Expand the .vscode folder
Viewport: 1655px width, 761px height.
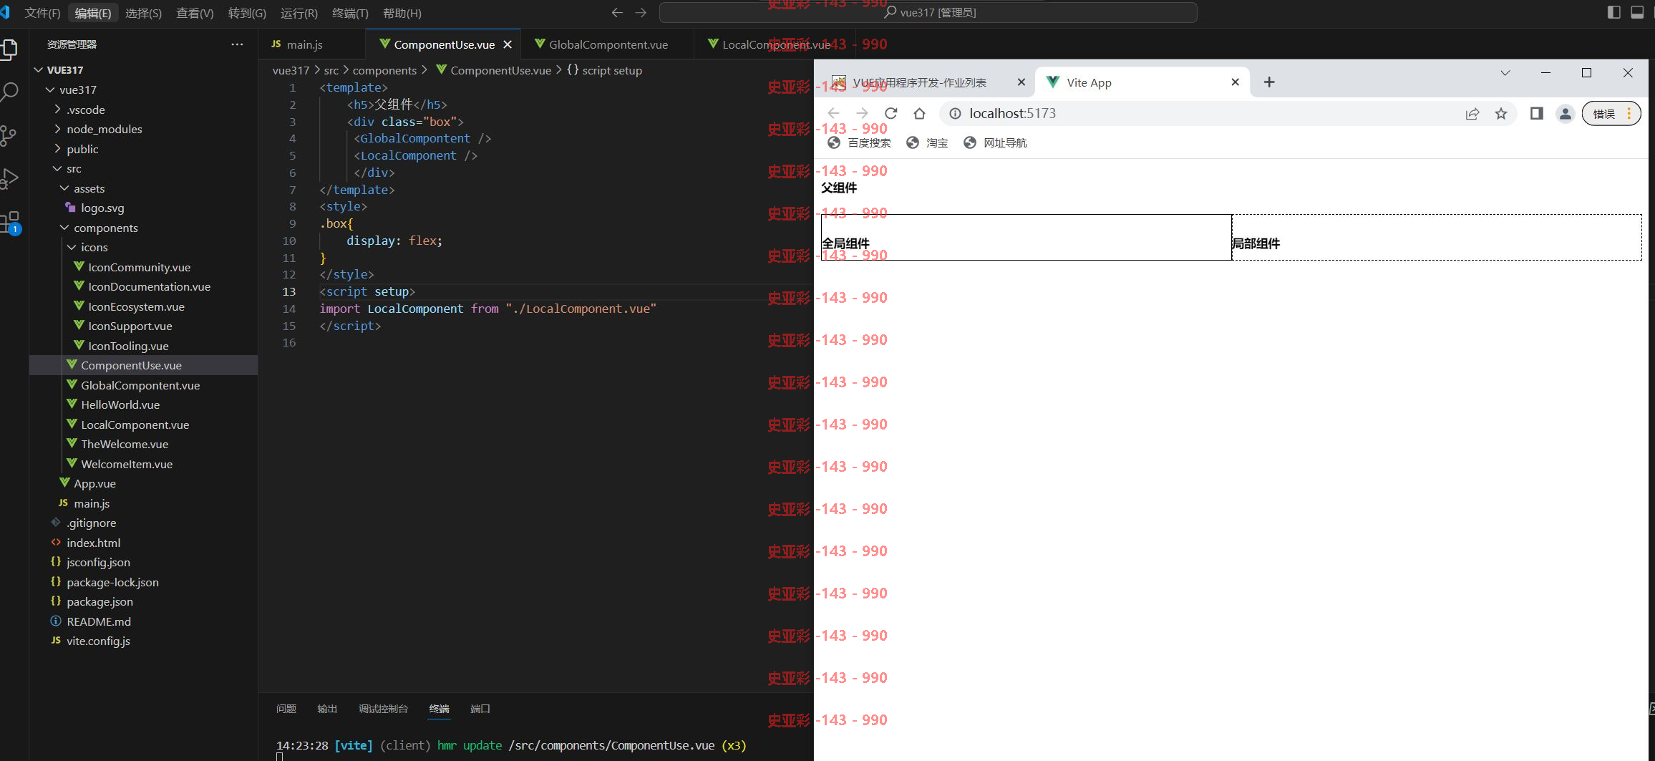pyautogui.click(x=143, y=110)
